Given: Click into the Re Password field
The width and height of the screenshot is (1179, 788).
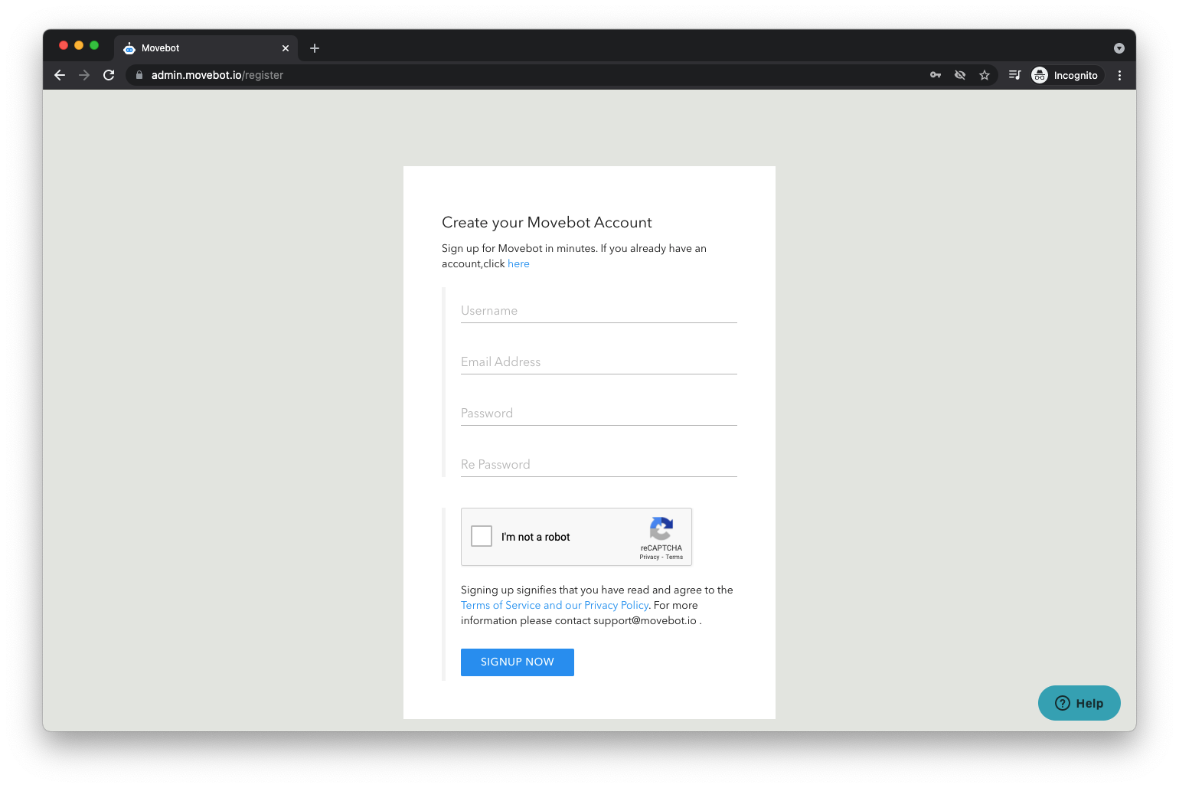Looking at the screenshot, I should point(599,465).
